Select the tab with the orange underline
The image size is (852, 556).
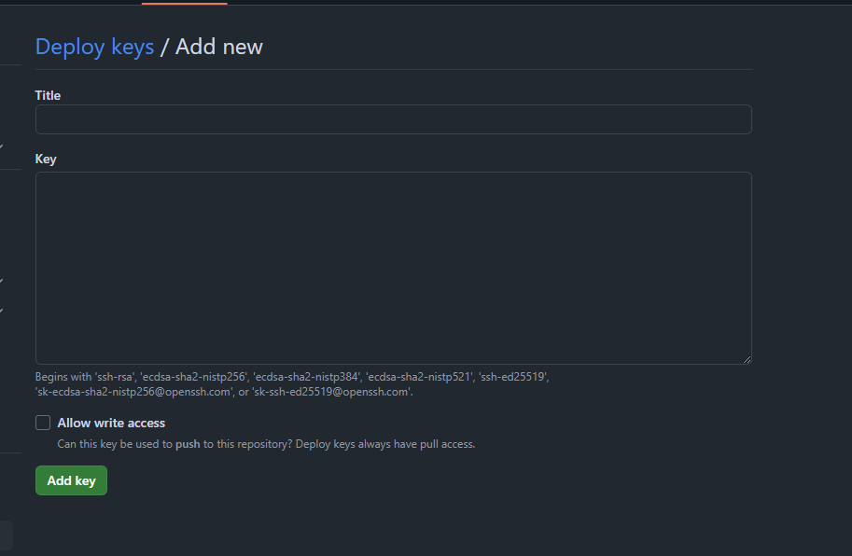point(184,2)
